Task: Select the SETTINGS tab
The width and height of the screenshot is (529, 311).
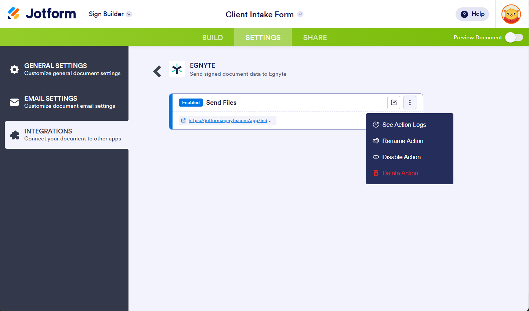Action: click(263, 37)
